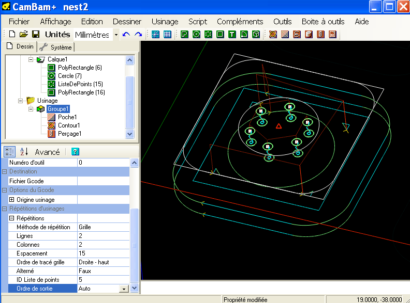
Task: Expand the Origine usinage property
Action: point(12,200)
